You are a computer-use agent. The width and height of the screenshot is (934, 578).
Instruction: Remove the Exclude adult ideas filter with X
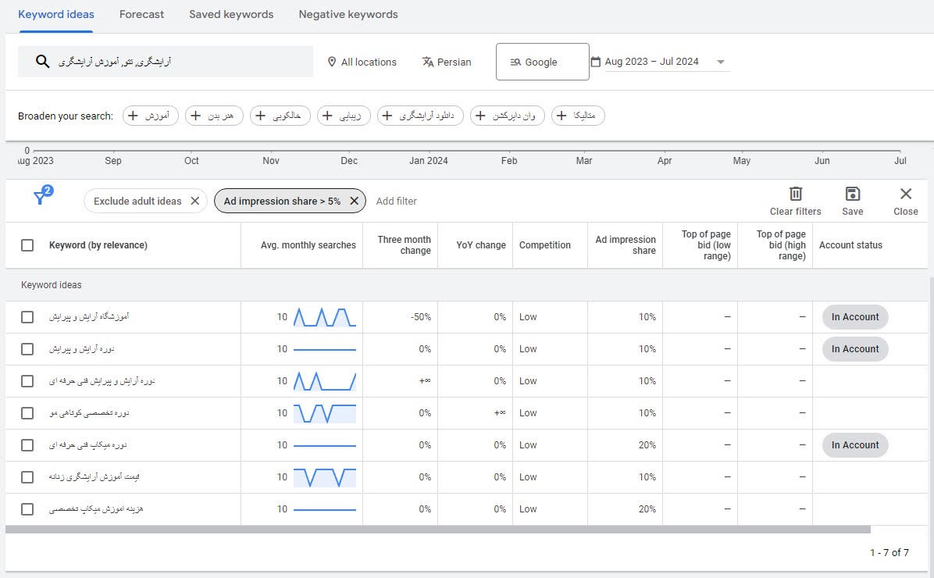(194, 201)
